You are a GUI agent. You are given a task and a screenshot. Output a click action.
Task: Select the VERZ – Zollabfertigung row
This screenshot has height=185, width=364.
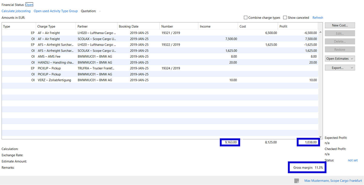[x=54, y=80]
